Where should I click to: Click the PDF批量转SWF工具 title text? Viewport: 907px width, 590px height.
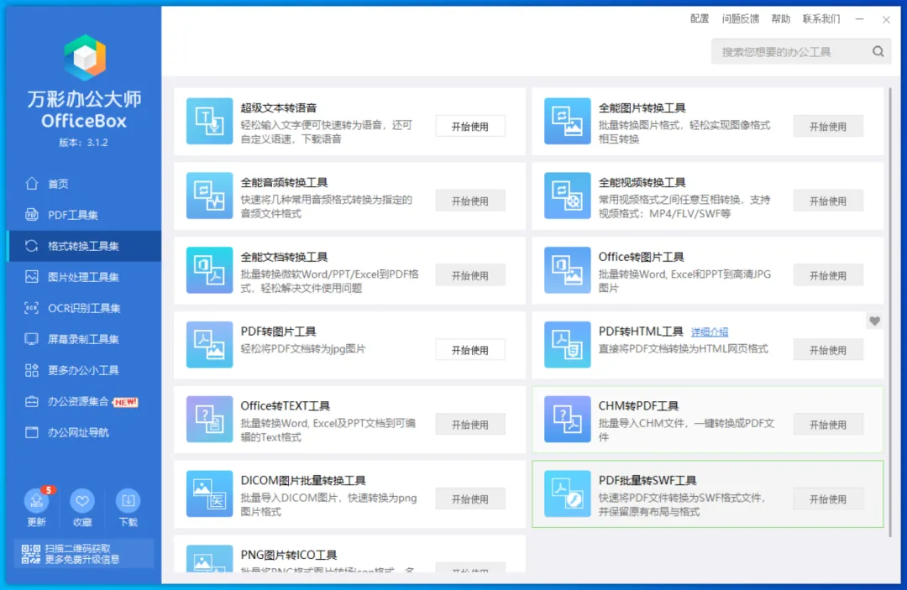tap(647, 481)
